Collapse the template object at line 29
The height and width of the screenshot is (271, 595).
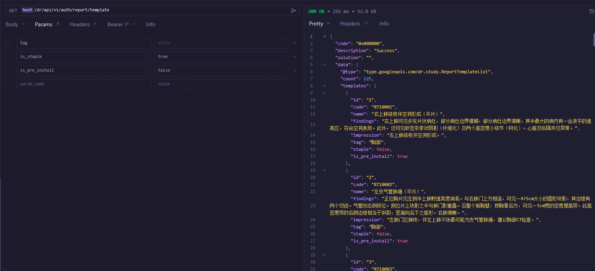tap(324, 255)
